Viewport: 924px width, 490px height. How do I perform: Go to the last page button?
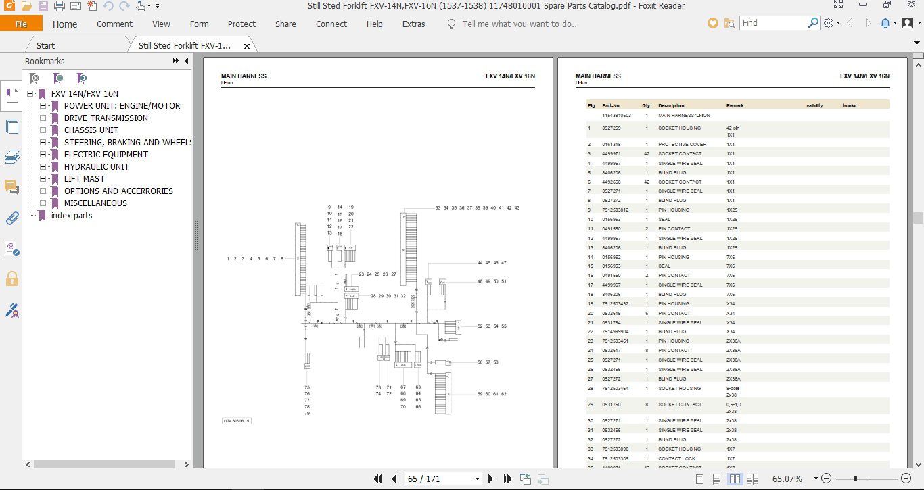(508, 479)
